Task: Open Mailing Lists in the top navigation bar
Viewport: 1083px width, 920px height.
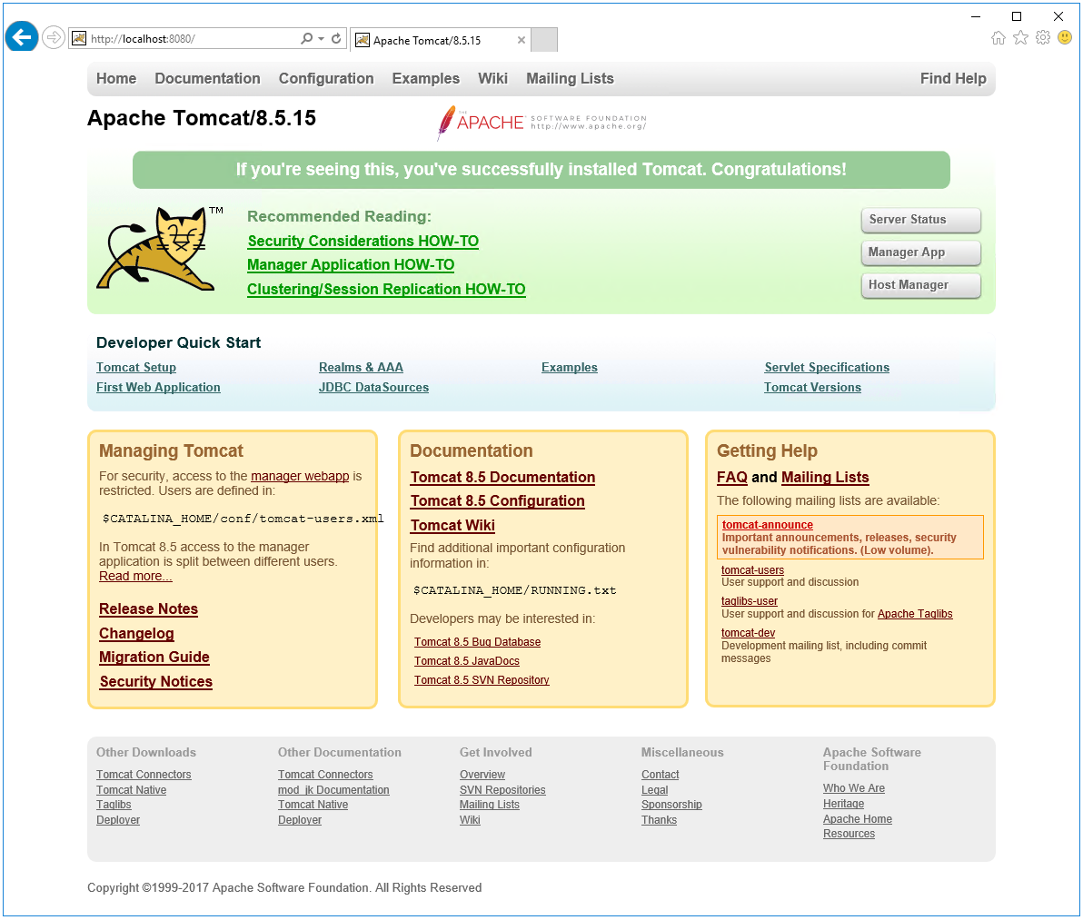Action: point(570,79)
